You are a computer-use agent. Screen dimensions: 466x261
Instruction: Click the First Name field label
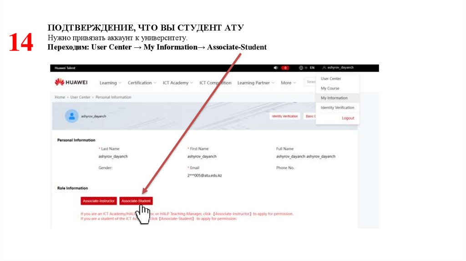click(199, 149)
